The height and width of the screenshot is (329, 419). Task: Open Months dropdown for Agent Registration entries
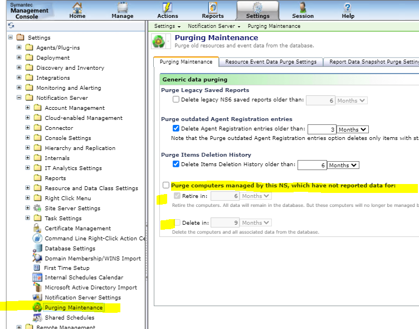tap(353, 129)
